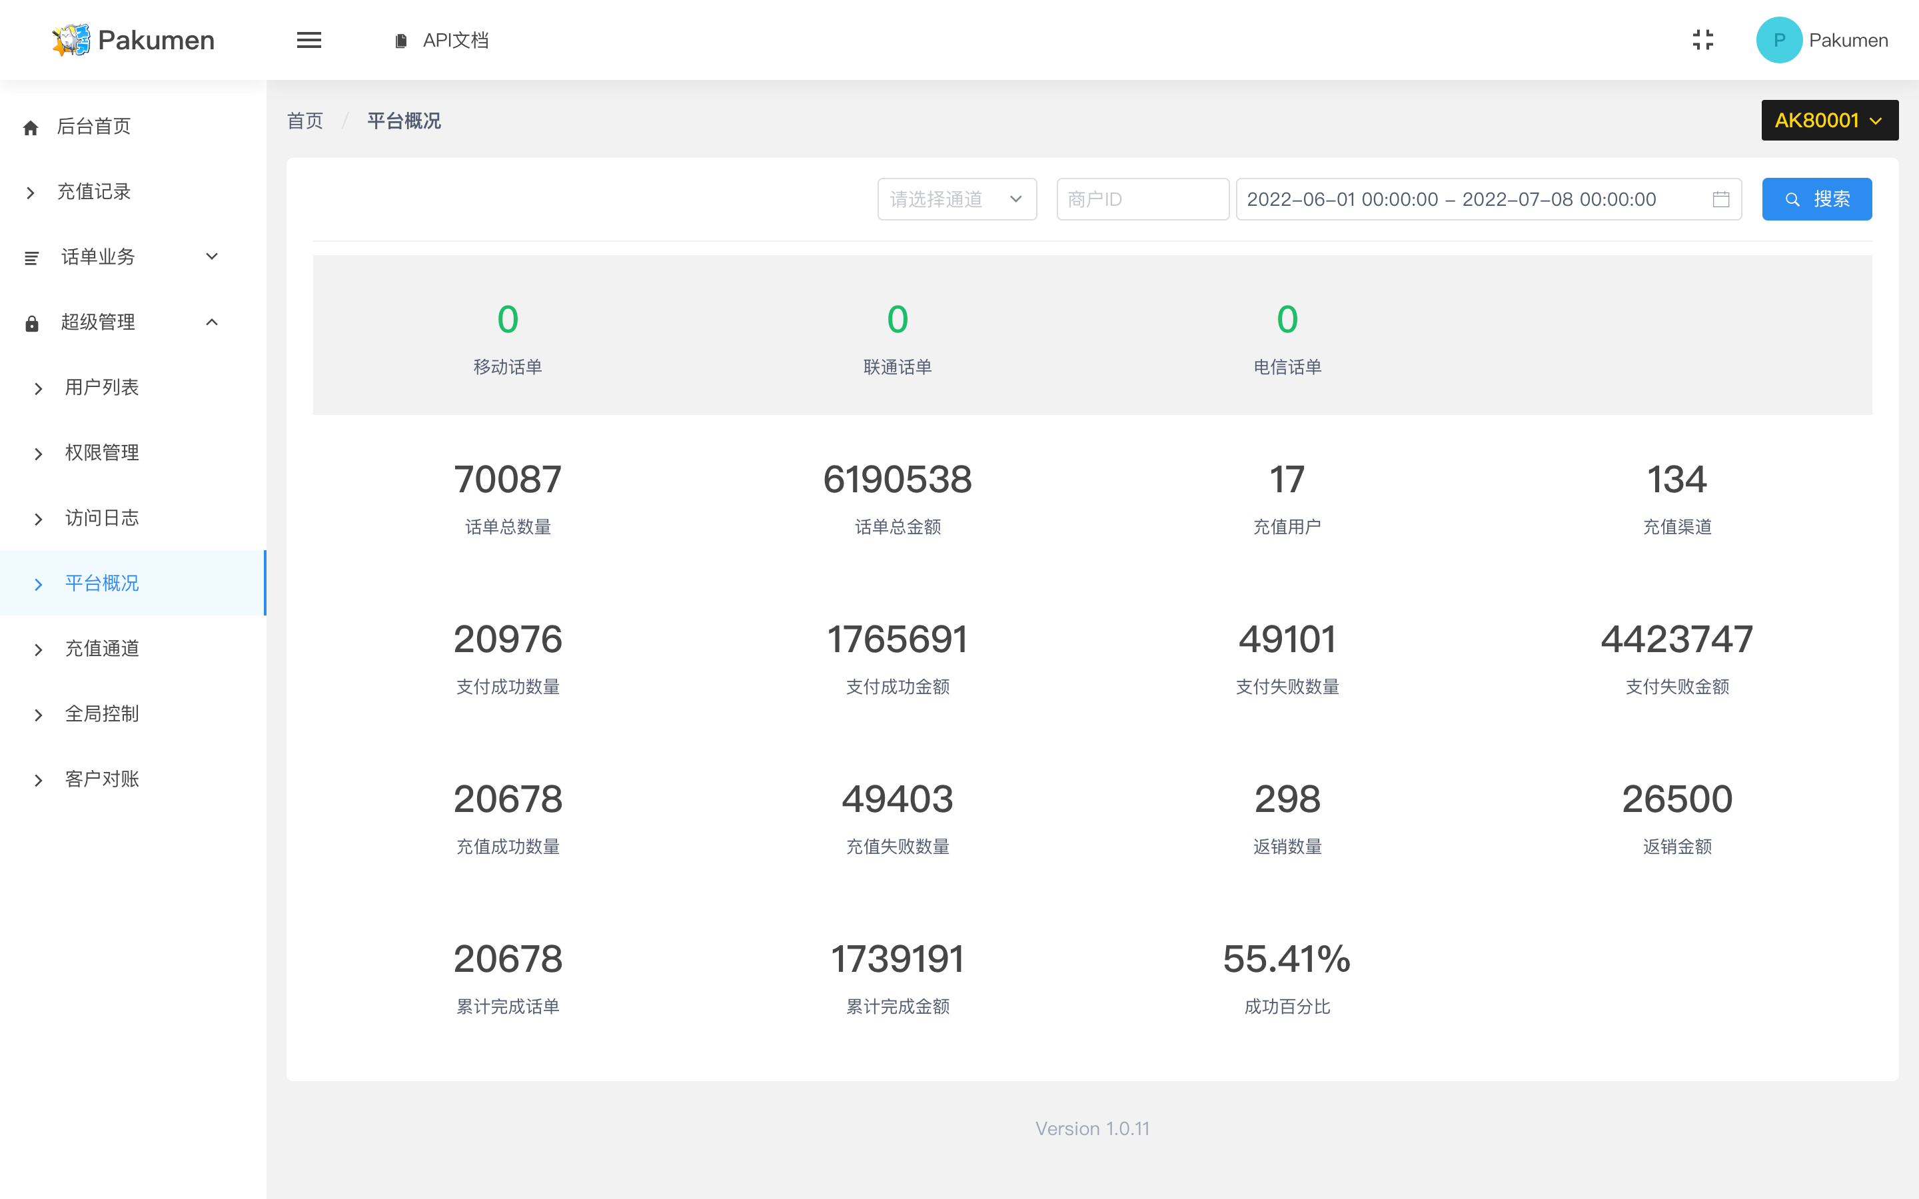1919x1199 pixels.
Task: Click the calendar icon in date range
Action: 1720,199
